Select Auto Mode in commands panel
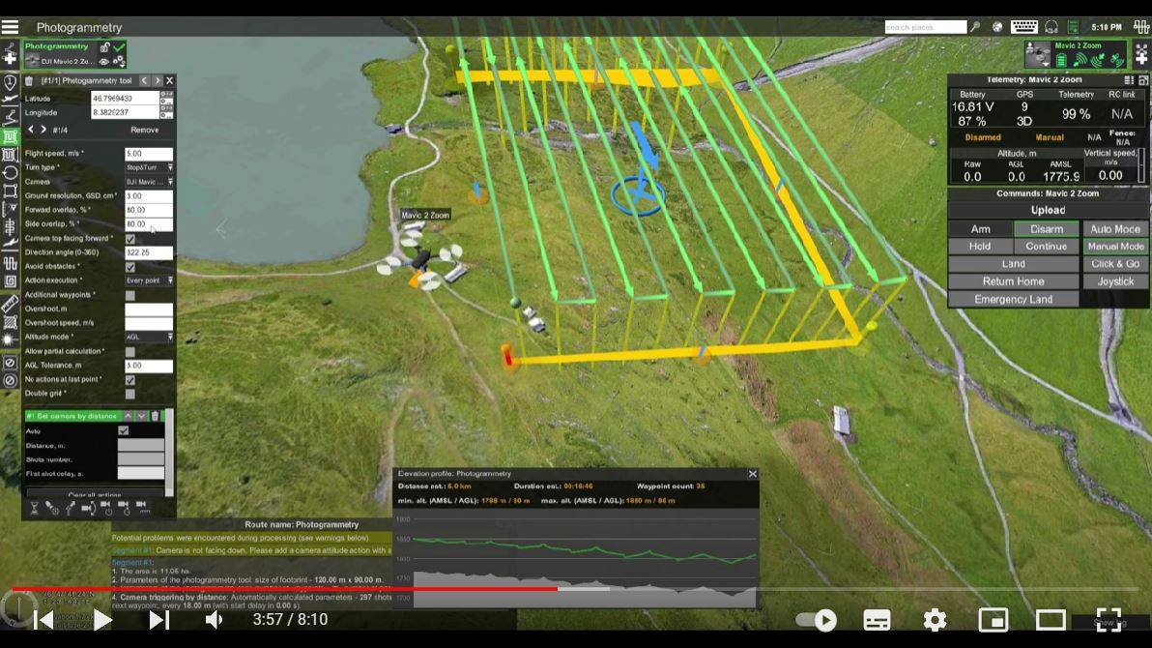The width and height of the screenshot is (1152, 648). [x=1114, y=229]
